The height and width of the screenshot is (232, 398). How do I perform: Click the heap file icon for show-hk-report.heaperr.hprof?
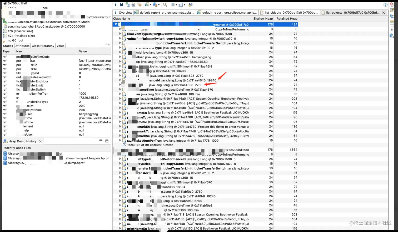5,158
